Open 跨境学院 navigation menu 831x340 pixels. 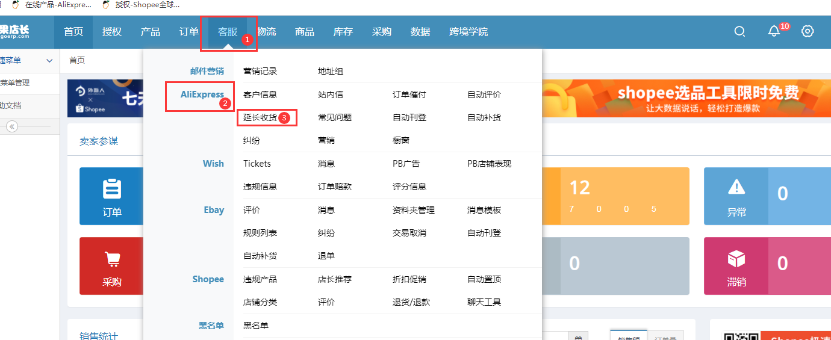(x=468, y=32)
